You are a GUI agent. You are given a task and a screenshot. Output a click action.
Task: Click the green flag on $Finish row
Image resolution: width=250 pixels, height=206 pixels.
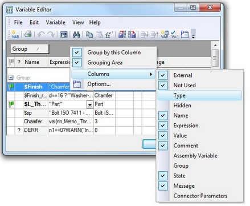[11, 87]
